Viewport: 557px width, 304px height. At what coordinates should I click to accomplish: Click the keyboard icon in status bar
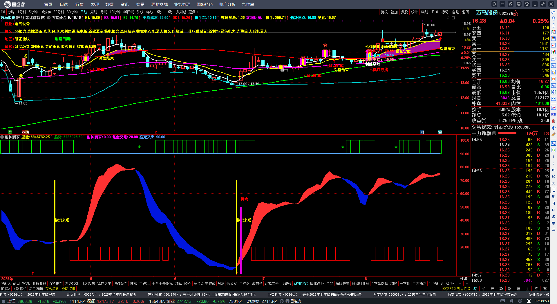click(502, 301)
